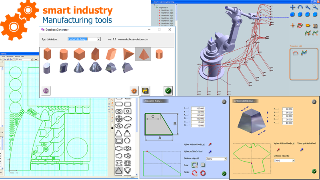Select the Trajectory 1 tree node
Screen dimensions: 320x180
click(x=163, y=8)
